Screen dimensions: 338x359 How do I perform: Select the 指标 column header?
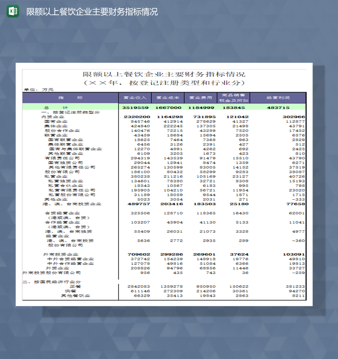pos(71,98)
